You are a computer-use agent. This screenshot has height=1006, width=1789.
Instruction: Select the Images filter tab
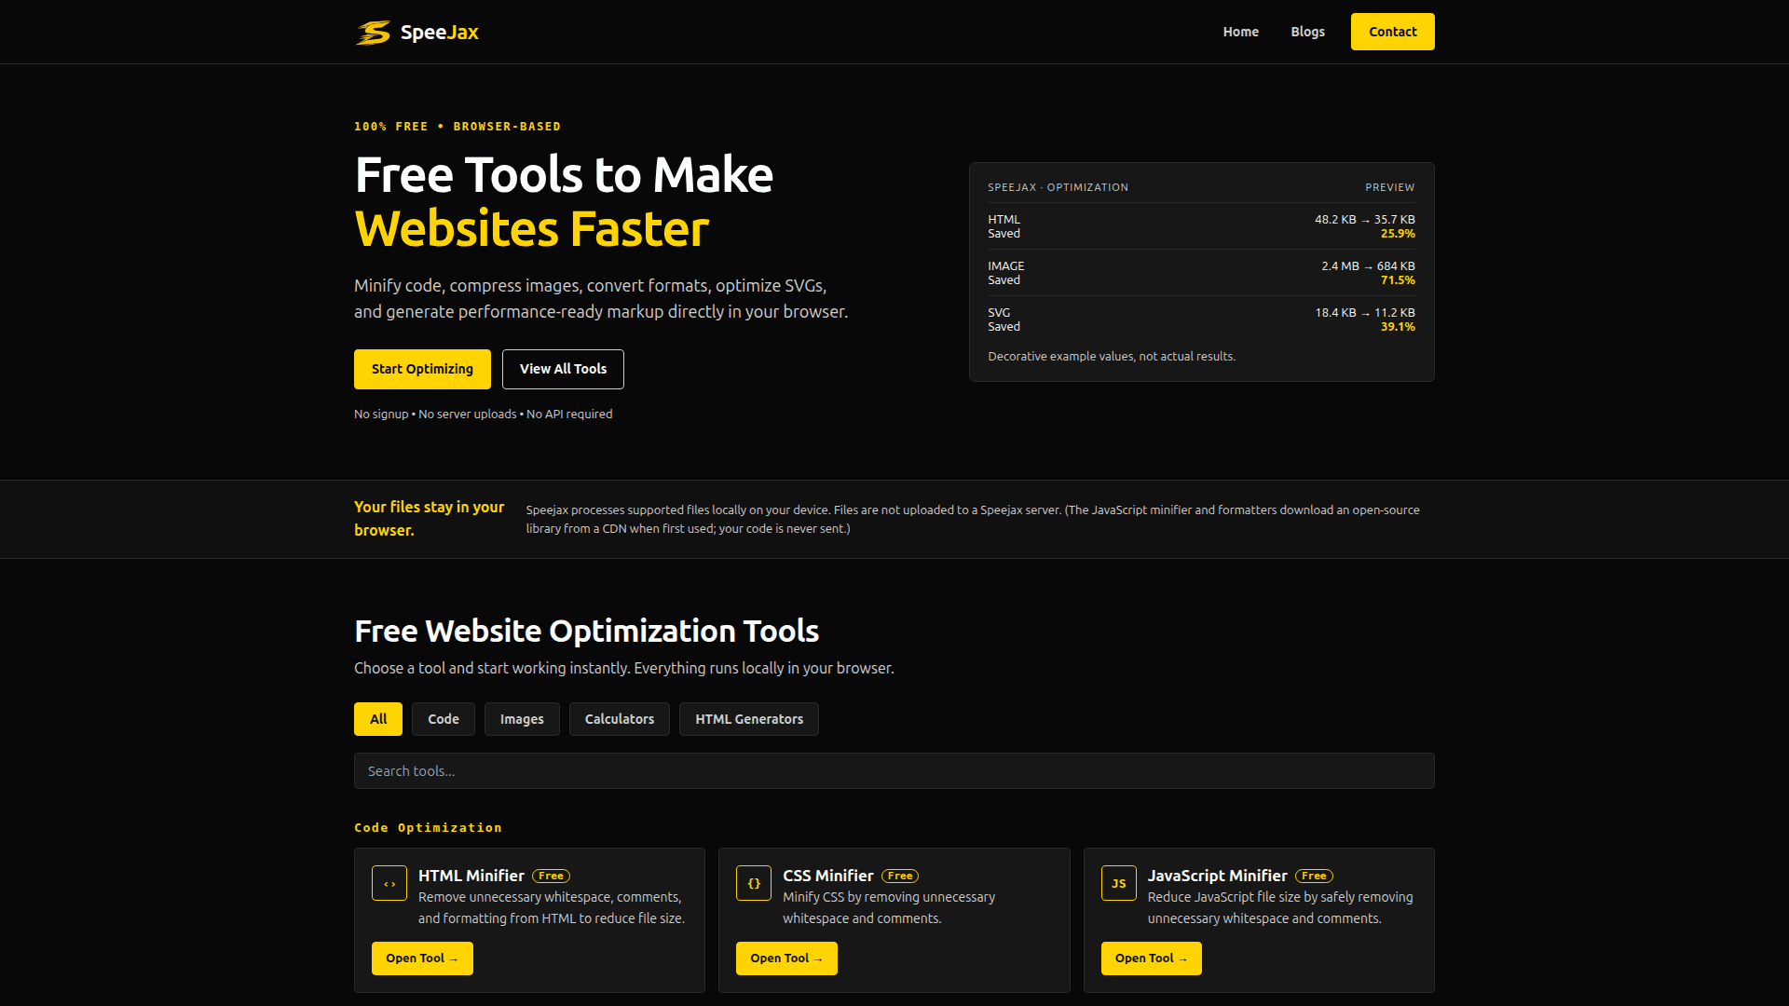click(522, 719)
